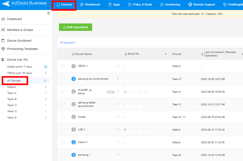The height and width of the screenshot is (161, 243).
Task: Expand the Amber row chevron
Action: (x=118, y=117)
